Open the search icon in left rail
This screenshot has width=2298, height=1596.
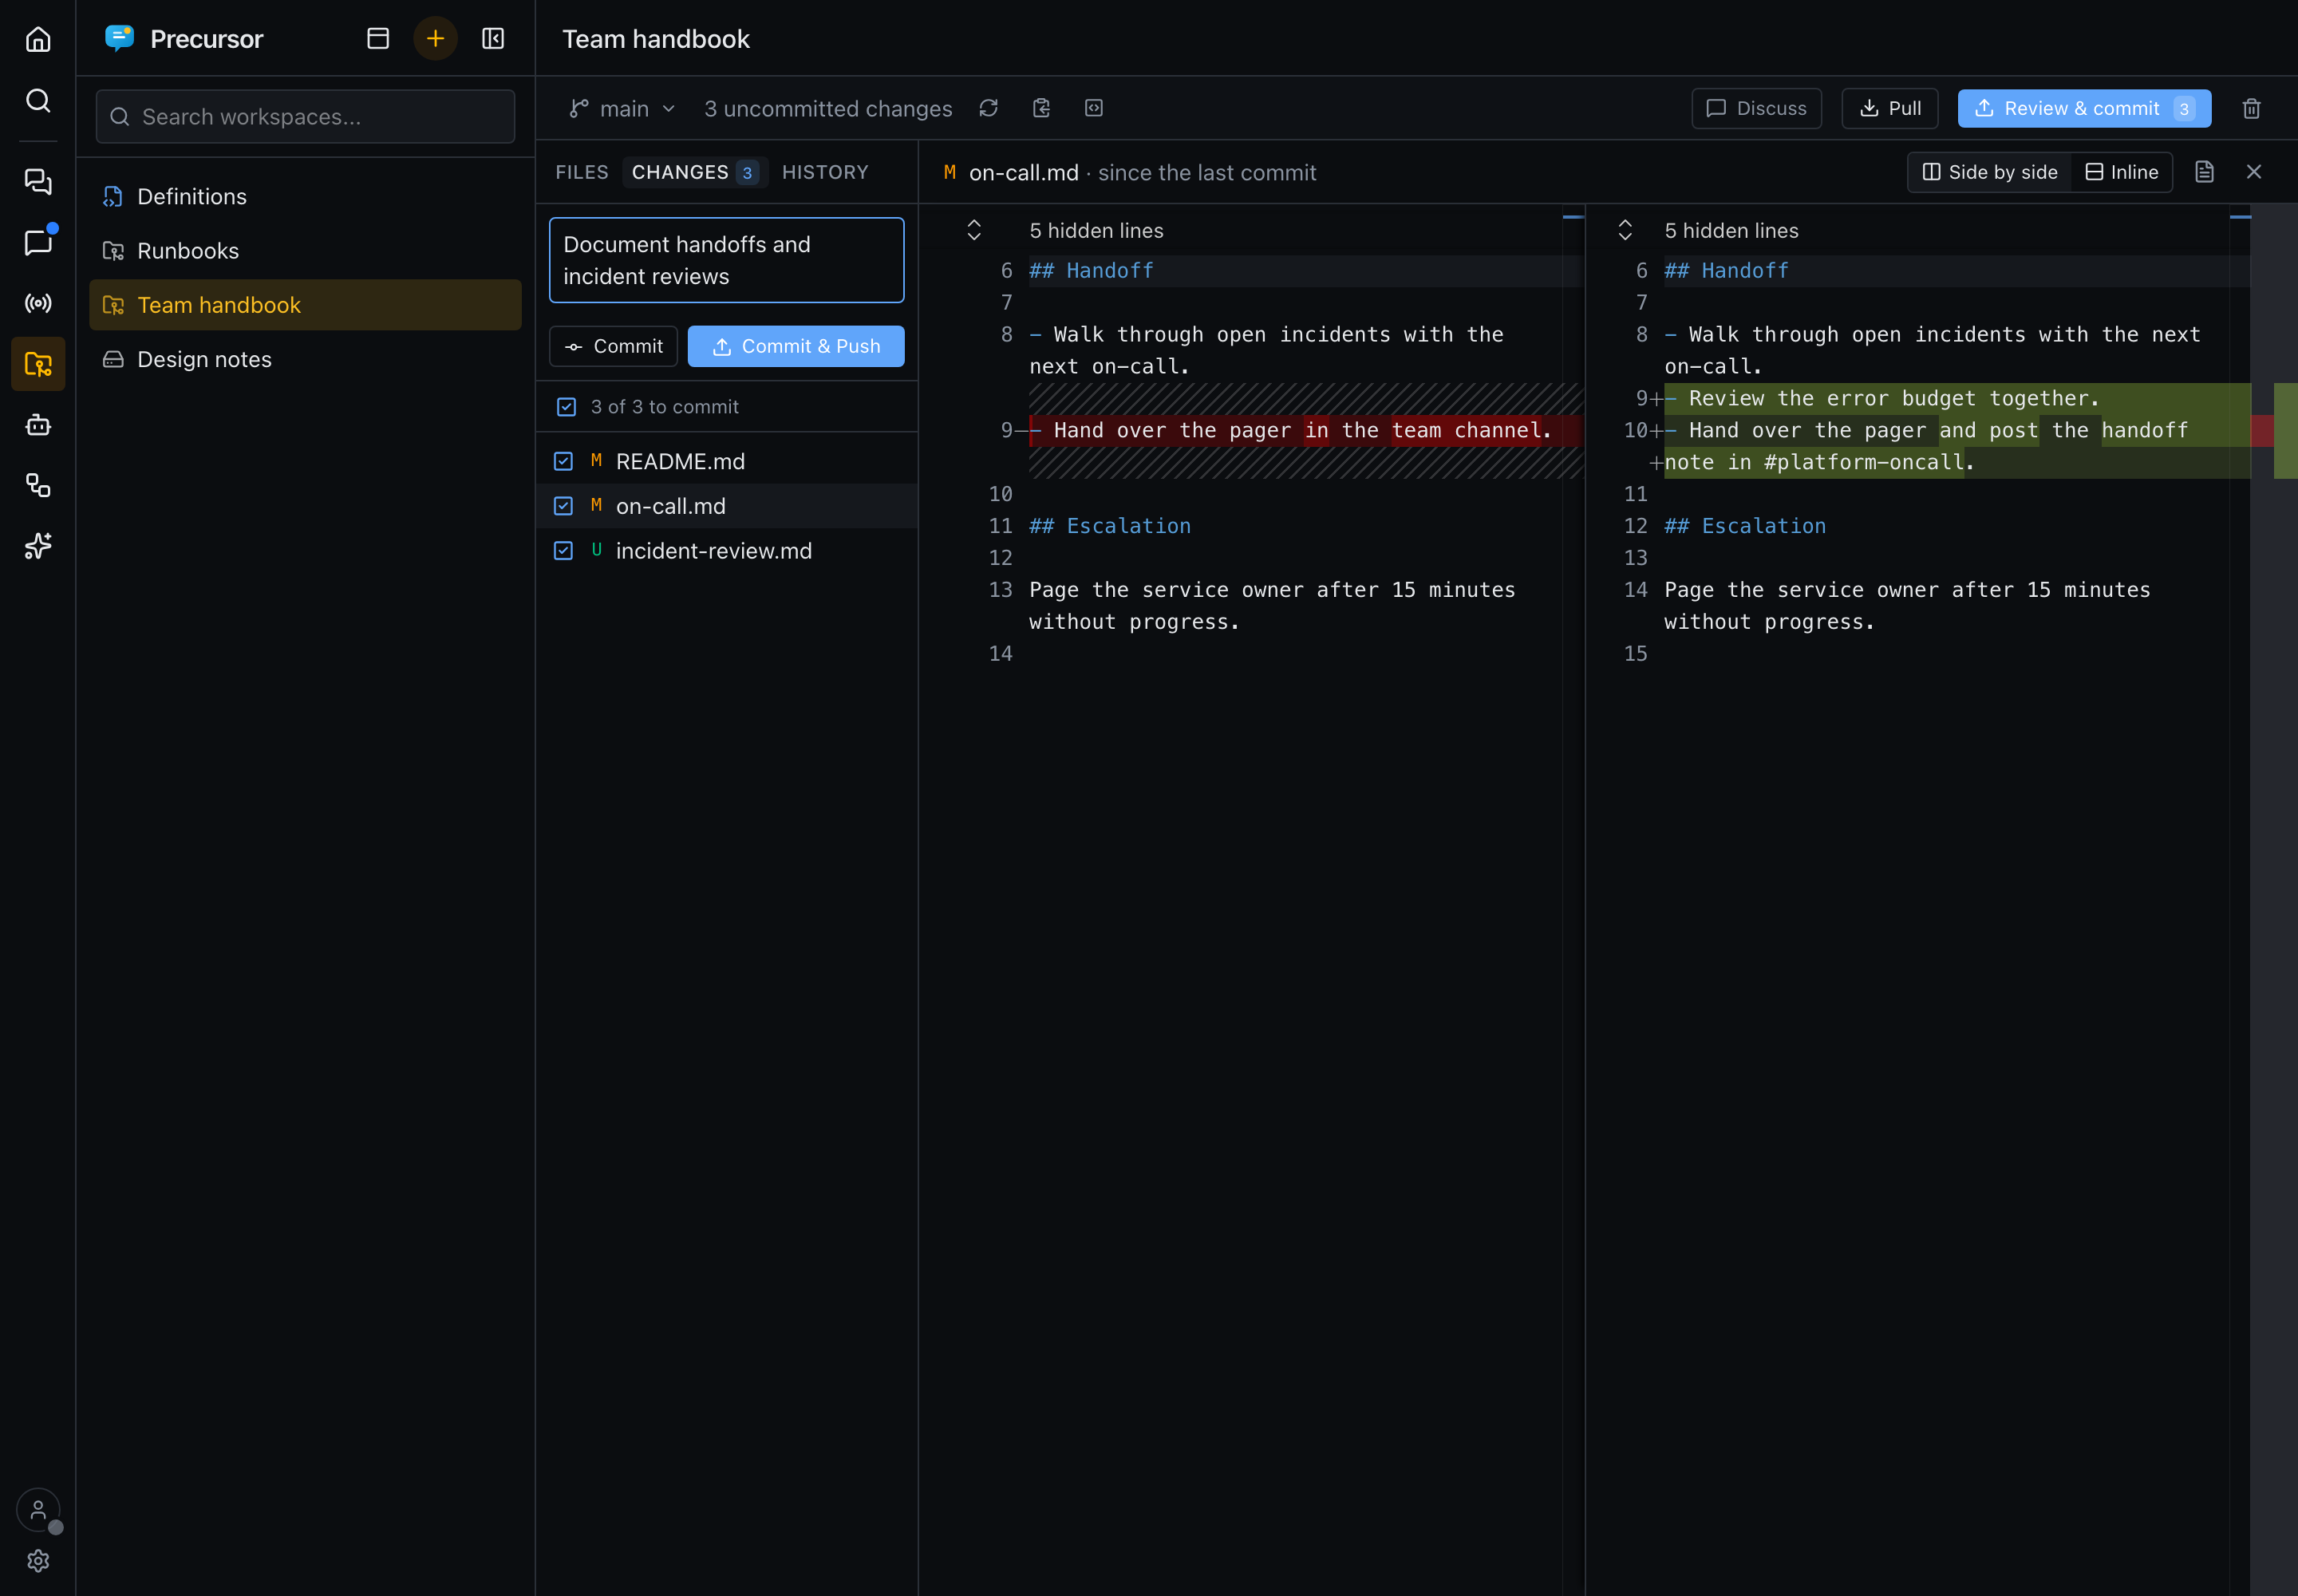(38, 100)
